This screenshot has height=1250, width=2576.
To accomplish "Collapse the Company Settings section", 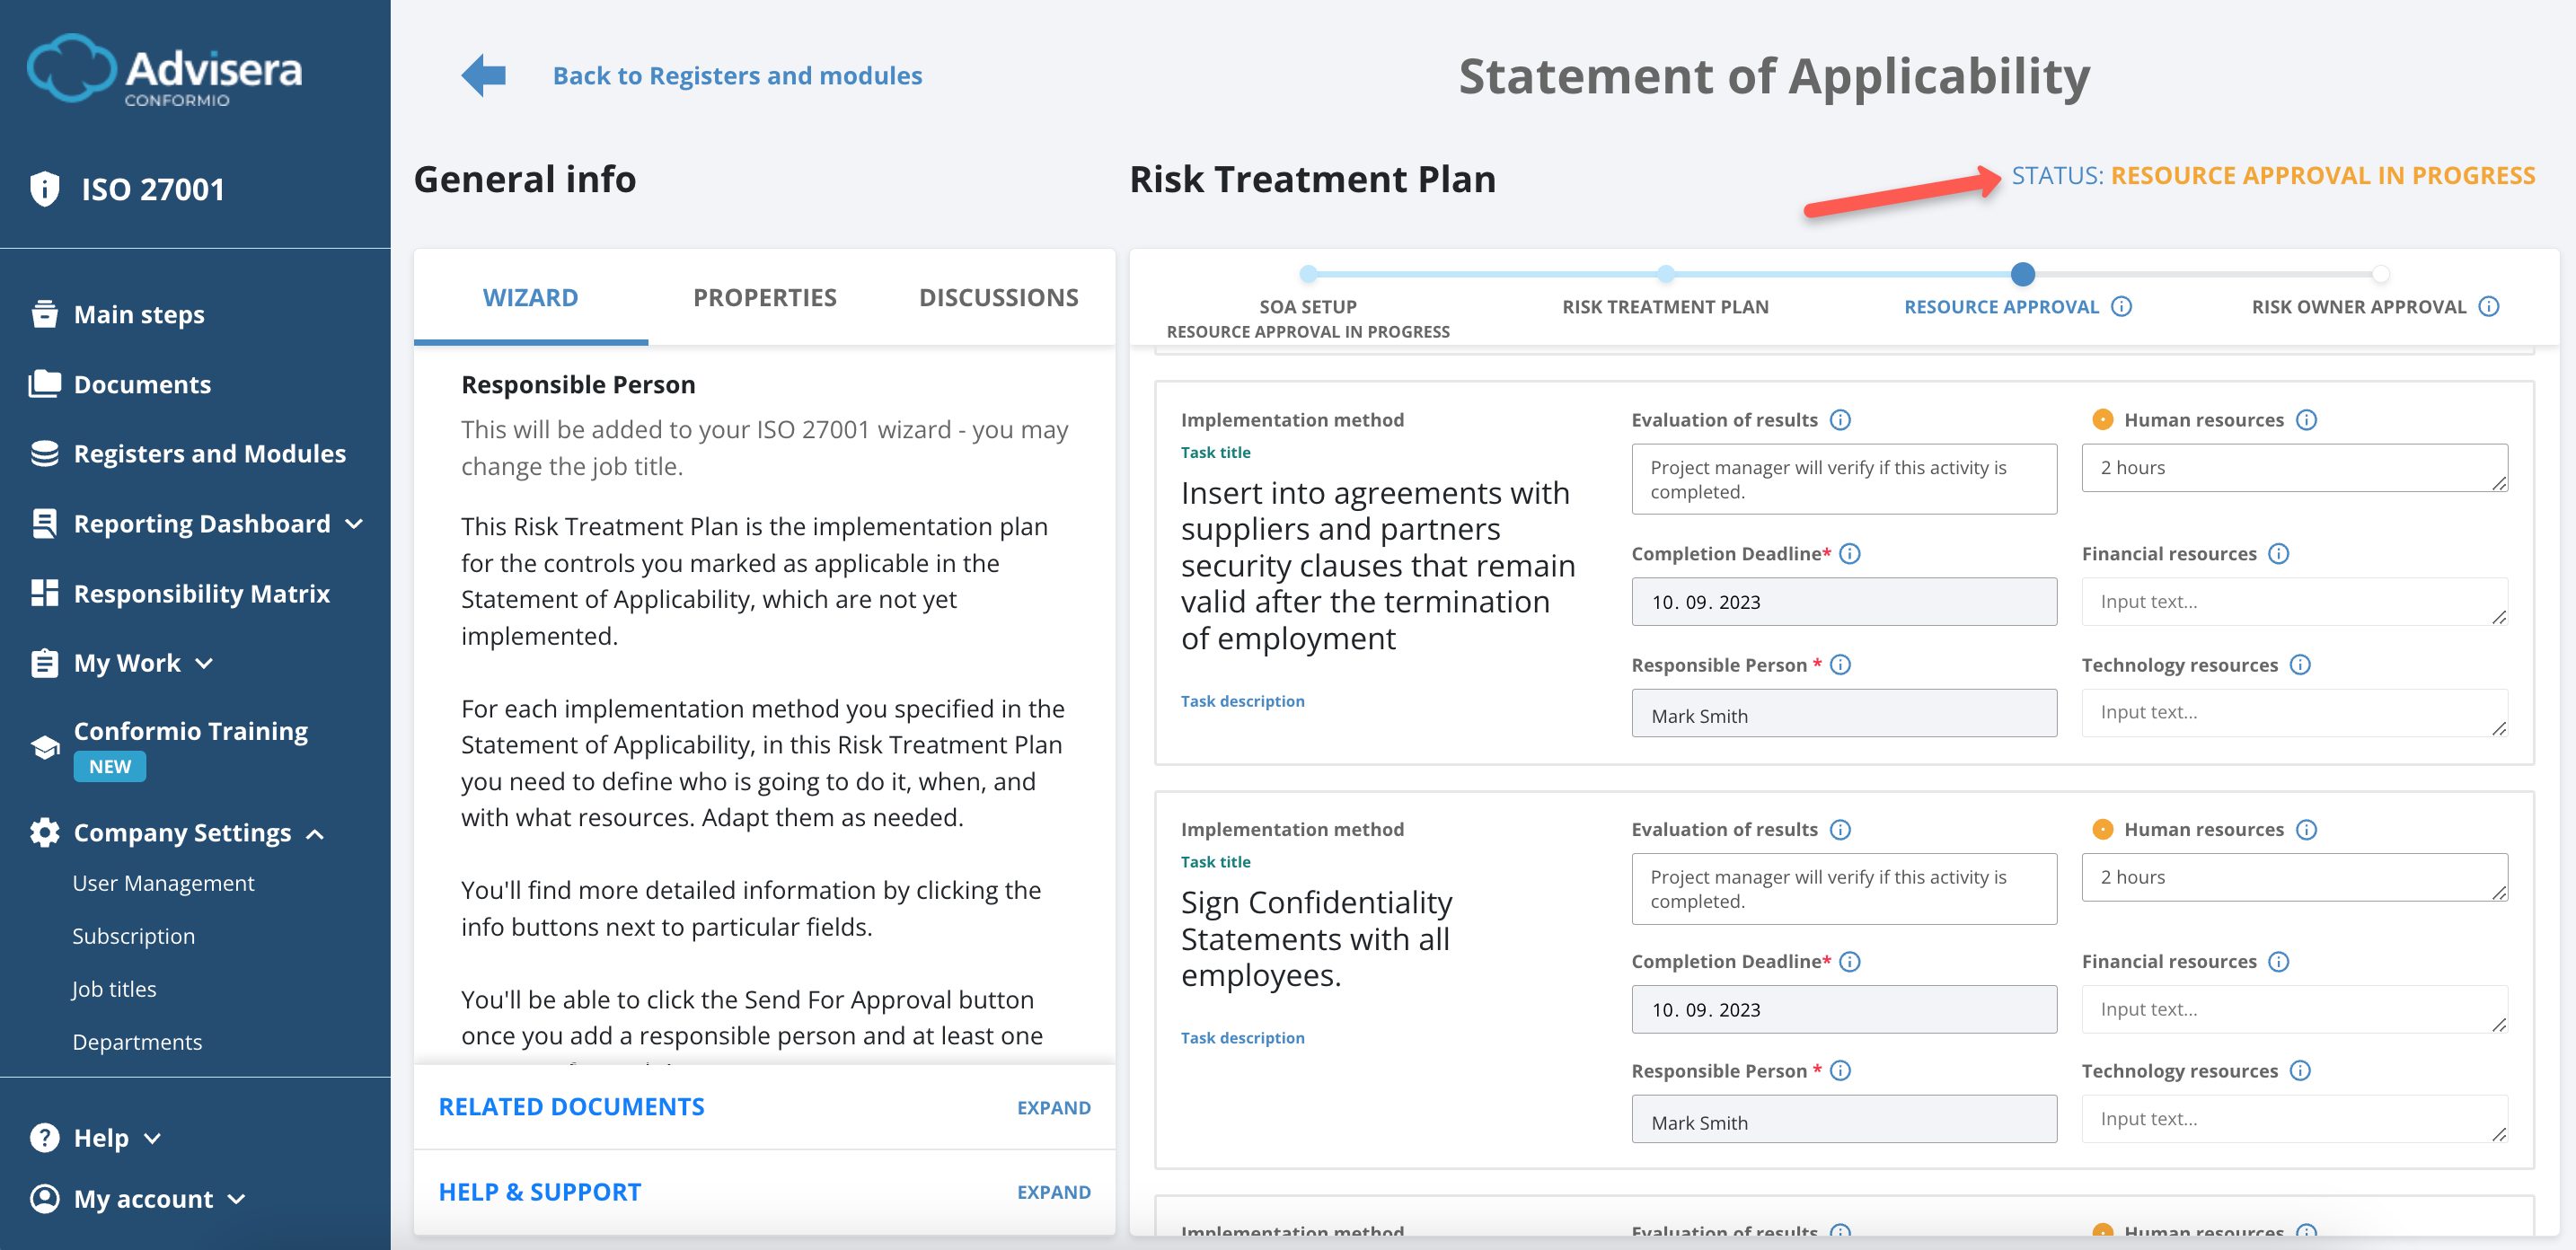I will pyautogui.click(x=316, y=833).
